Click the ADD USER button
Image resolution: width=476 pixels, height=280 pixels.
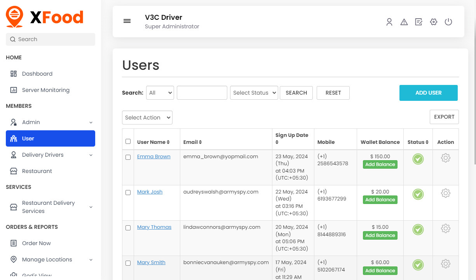(x=428, y=93)
